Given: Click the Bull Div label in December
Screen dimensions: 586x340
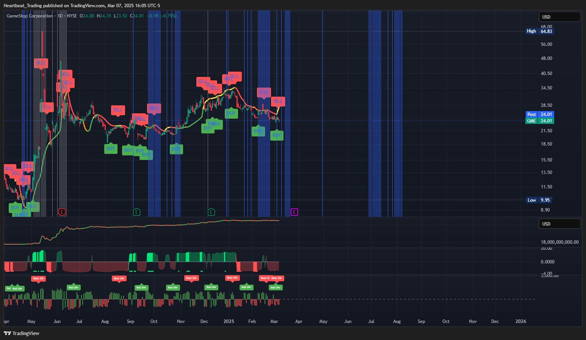Looking at the screenshot, I should pyautogui.click(x=212, y=287).
